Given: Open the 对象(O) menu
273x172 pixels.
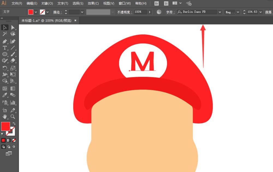Looking at the screenshot, I should click(x=47, y=3).
